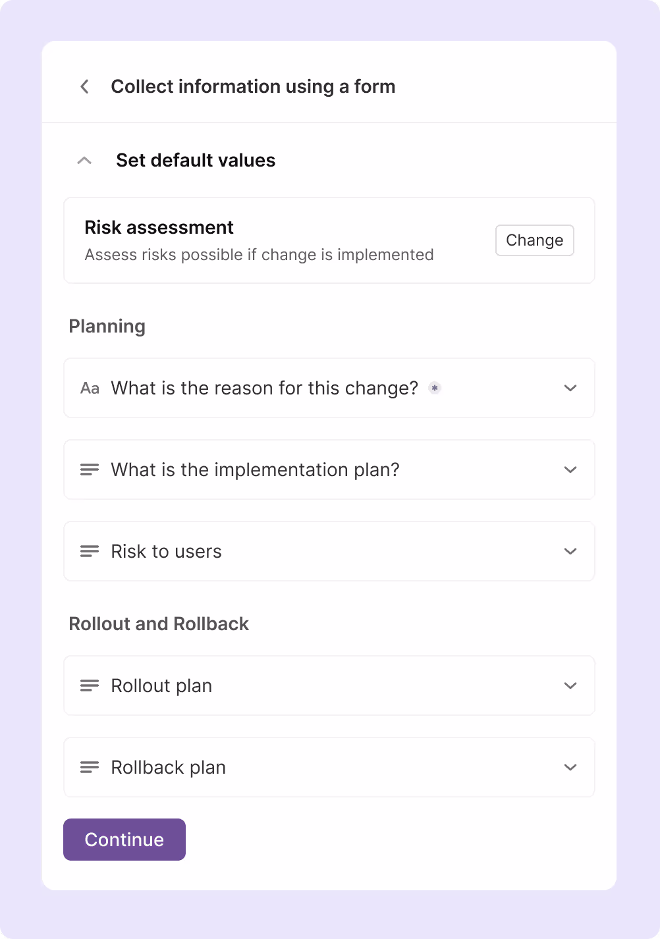Click the 'Change' button for Risk assessment

click(534, 240)
